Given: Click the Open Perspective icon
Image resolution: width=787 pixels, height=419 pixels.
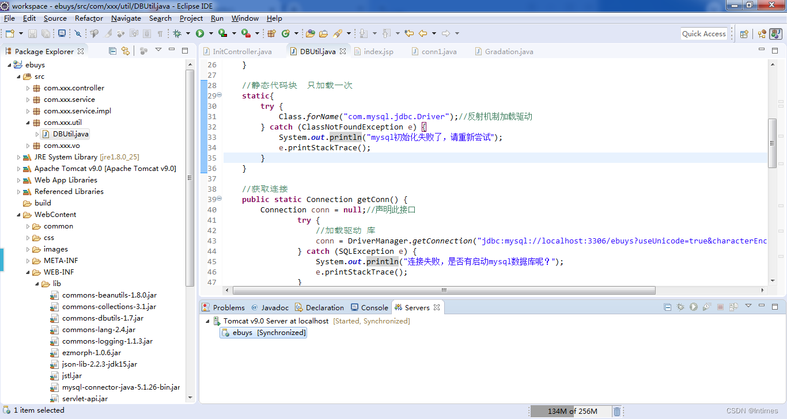Looking at the screenshot, I should pyautogui.click(x=744, y=33).
